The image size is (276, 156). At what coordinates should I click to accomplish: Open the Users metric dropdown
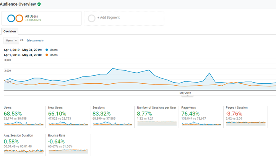pyautogui.click(x=11, y=41)
